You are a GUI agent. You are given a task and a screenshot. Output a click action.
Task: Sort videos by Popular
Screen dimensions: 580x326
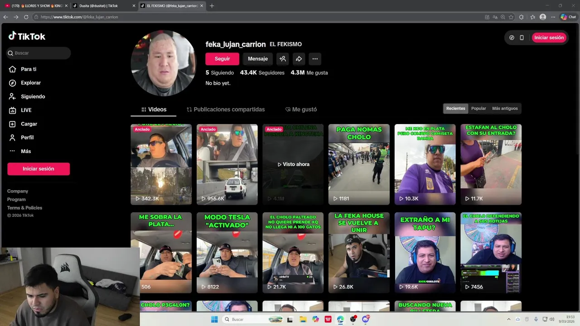[x=478, y=108]
